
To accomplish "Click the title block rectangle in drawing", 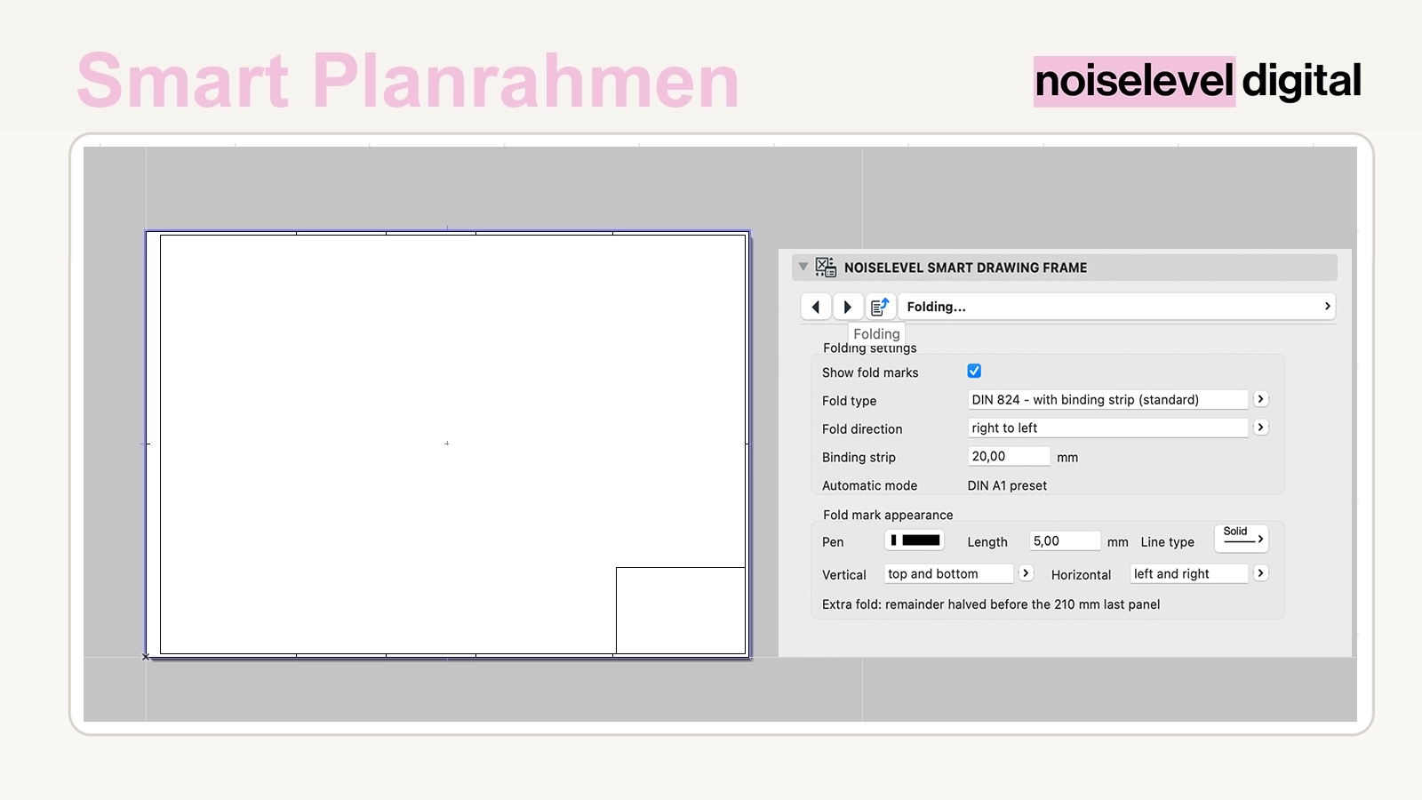I will pyautogui.click(x=681, y=611).
